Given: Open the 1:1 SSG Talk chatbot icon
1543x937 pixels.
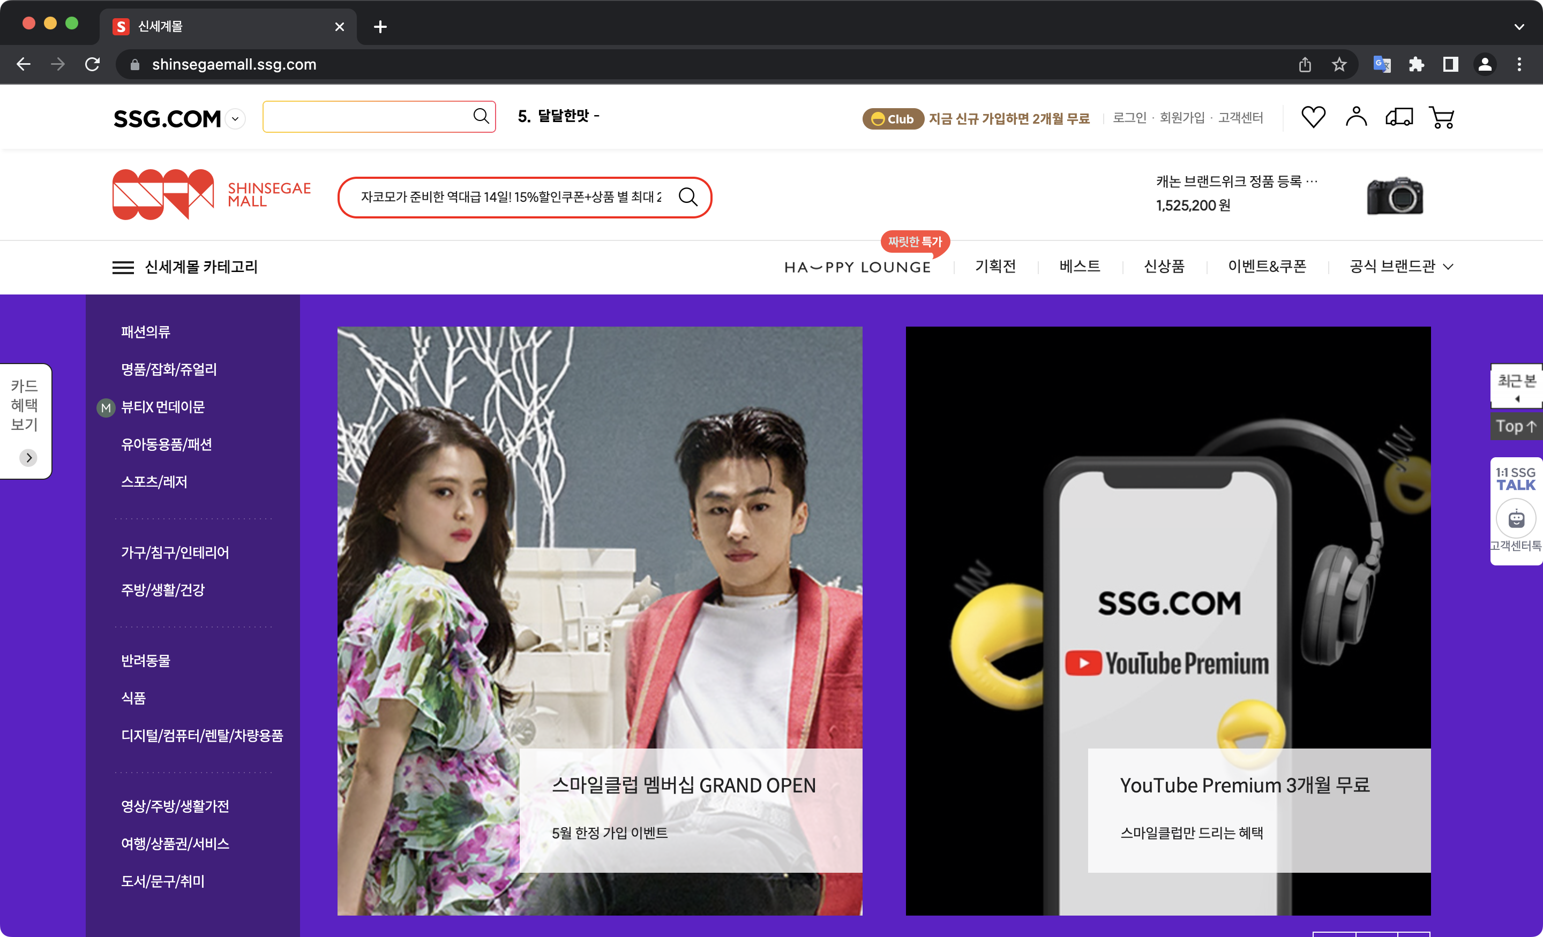Looking at the screenshot, I should point(1516,518).
